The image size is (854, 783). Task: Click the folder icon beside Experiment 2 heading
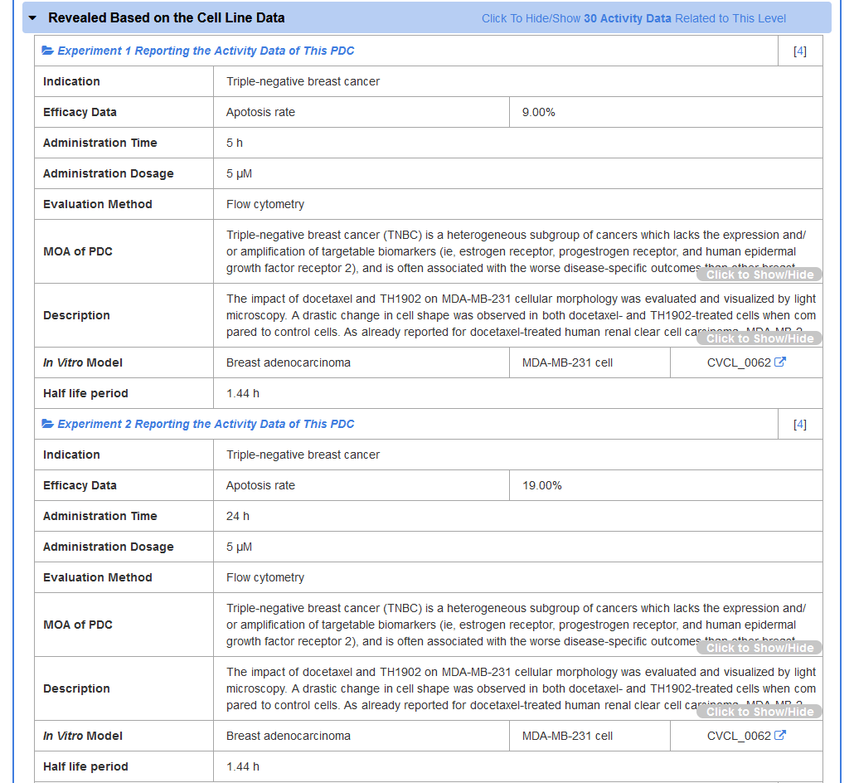(47, 424)
